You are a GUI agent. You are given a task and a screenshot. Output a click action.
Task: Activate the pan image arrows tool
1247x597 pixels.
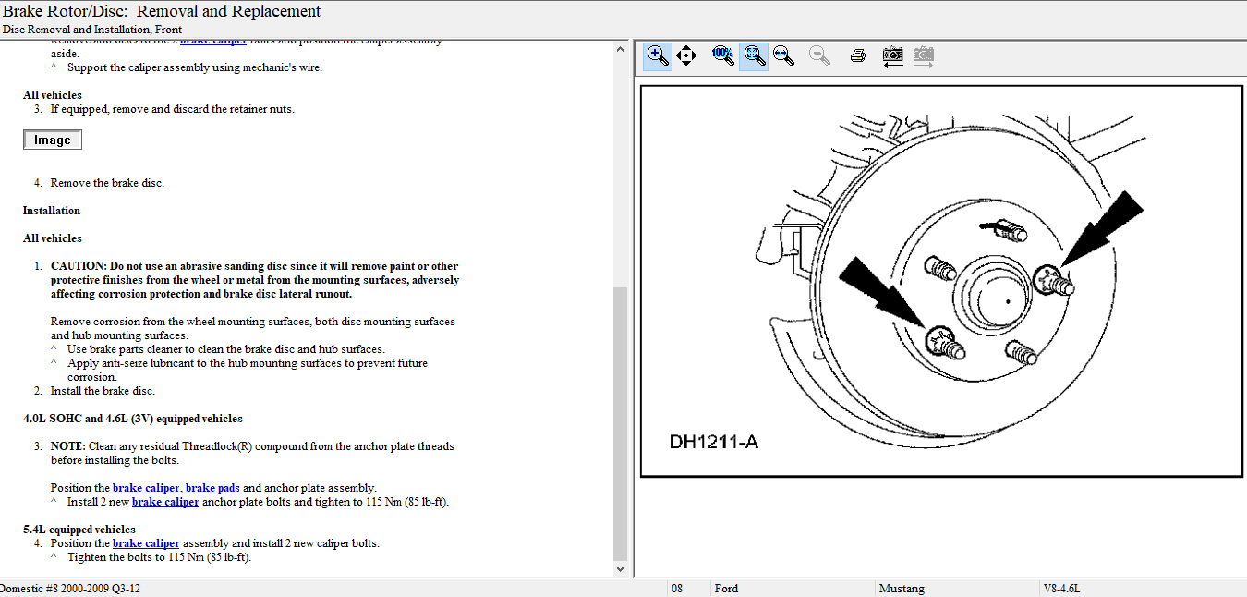(x=686, y=55)
